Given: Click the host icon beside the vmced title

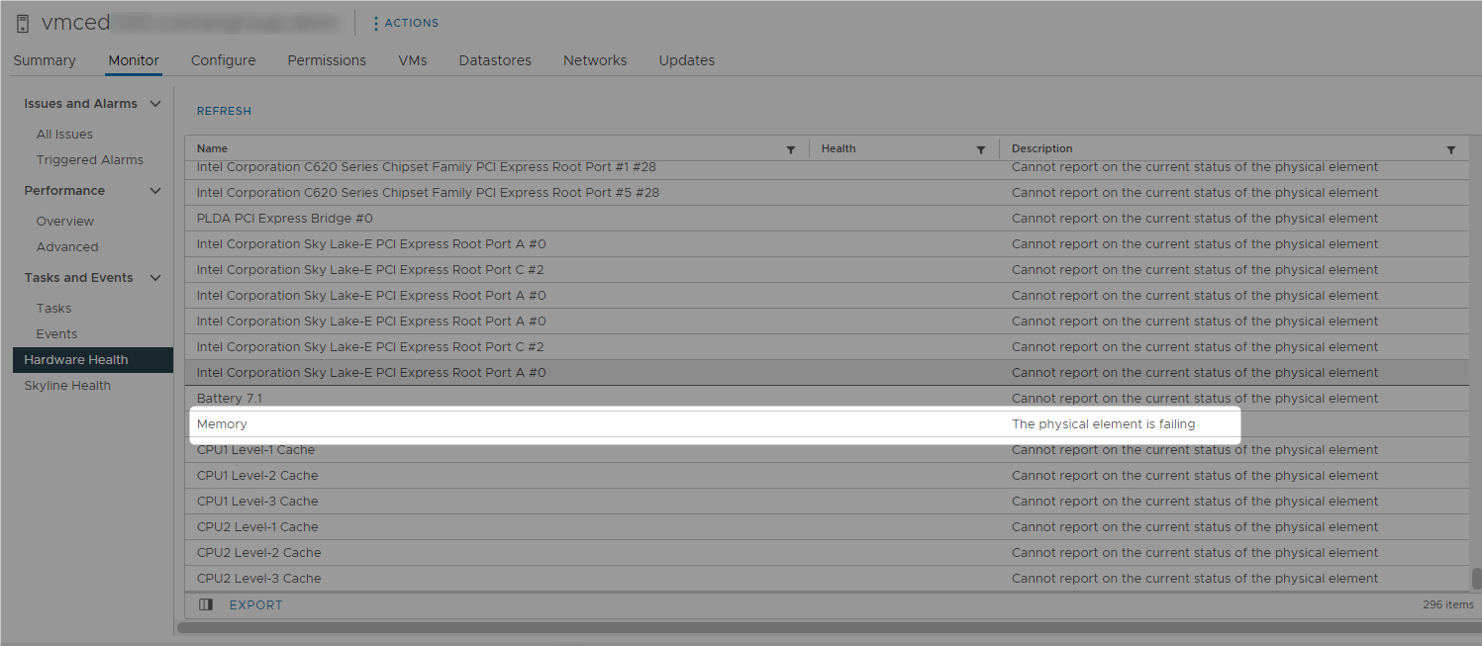Looking at the screenshot, I should (x=23, y=24).
